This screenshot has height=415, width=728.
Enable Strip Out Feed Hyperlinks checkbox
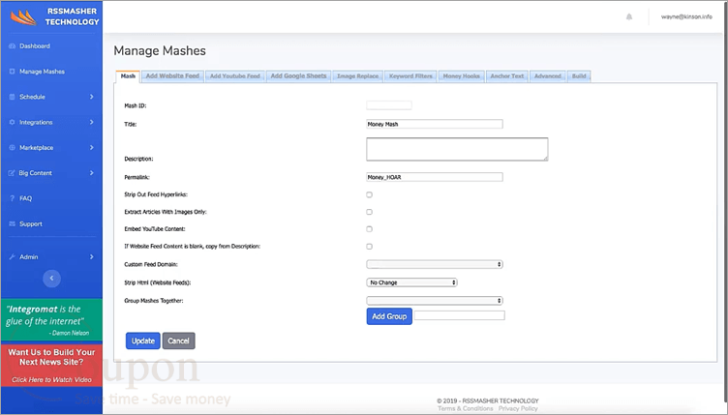coord(369,194)
